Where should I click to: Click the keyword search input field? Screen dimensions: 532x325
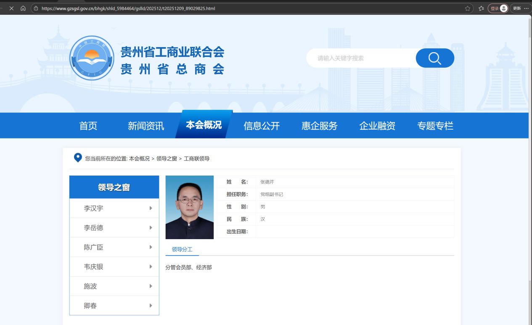point(361,58)
